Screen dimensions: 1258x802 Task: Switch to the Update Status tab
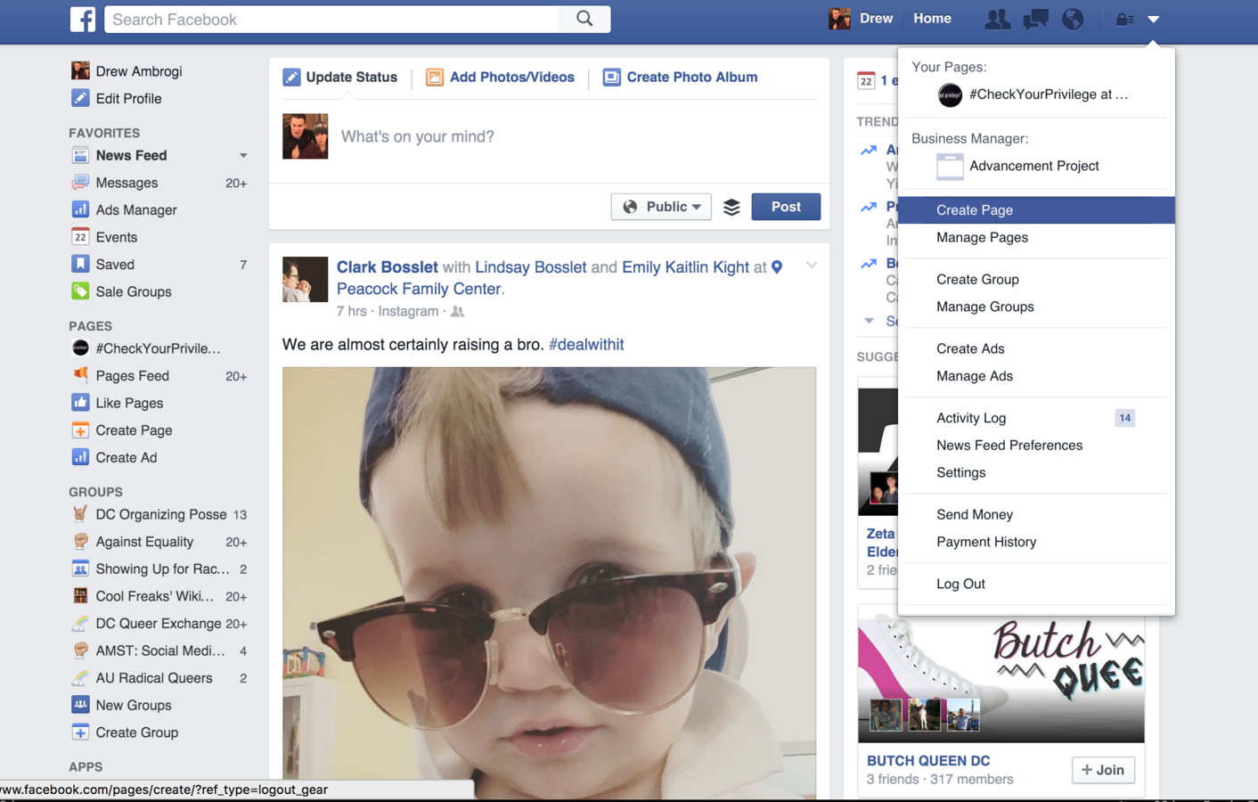340,78
